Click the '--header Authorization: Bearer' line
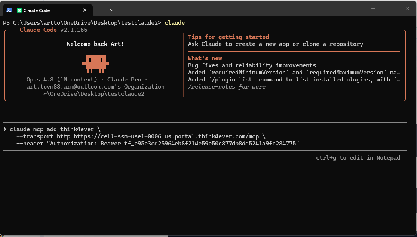Viewport: 417px width, 237px height. 157,144
